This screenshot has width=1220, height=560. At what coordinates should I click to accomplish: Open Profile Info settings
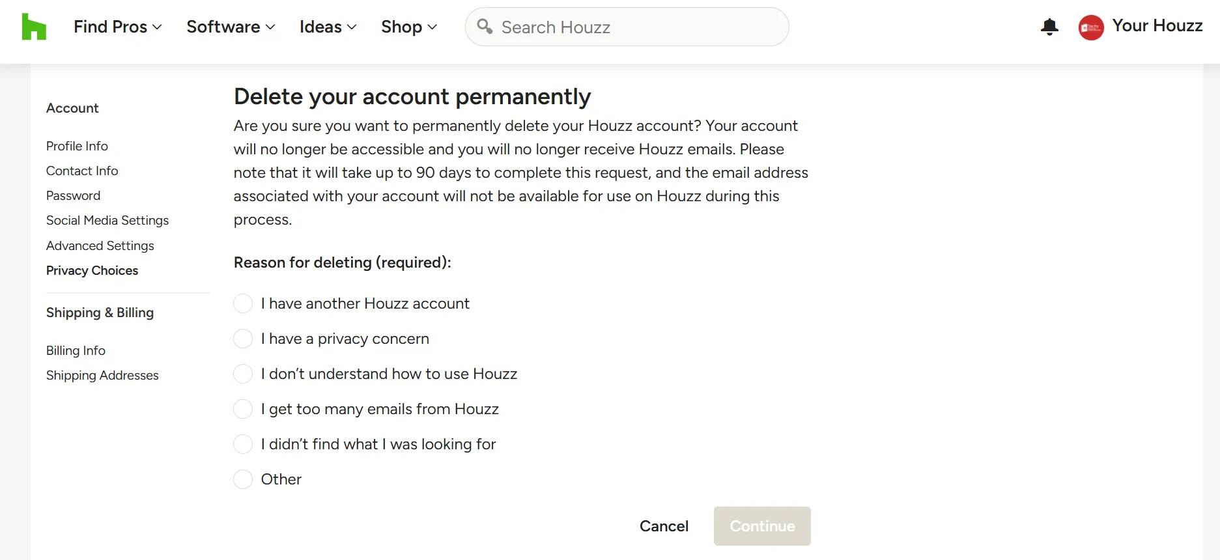click(77, 146)
